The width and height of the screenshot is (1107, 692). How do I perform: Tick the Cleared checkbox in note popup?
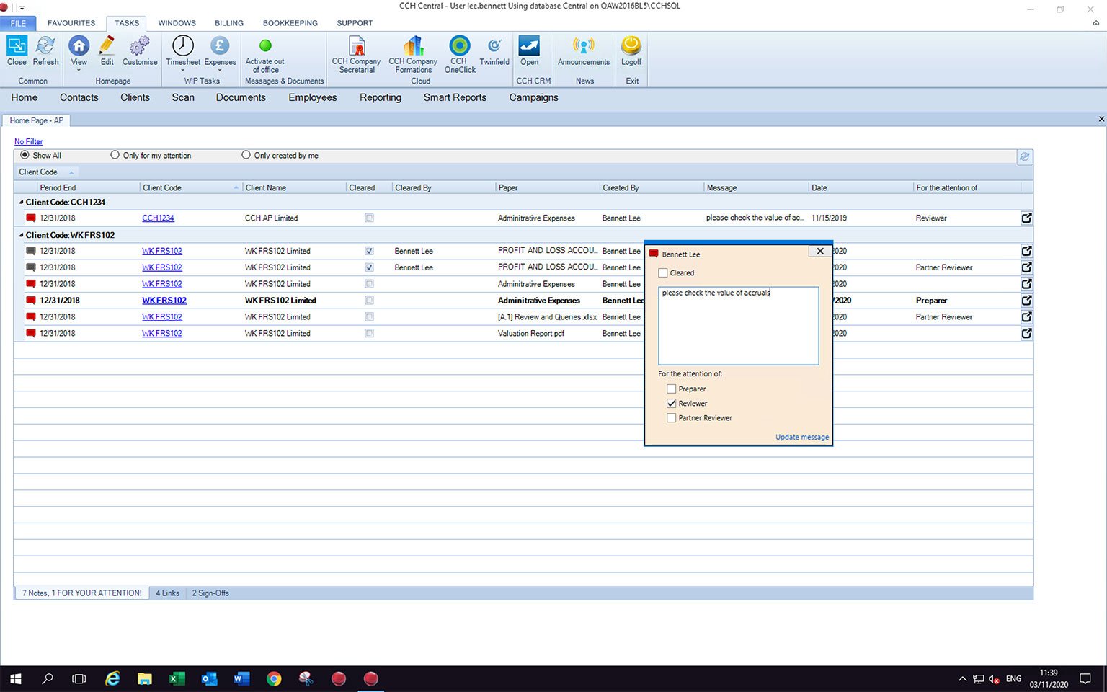pos(663,273)
